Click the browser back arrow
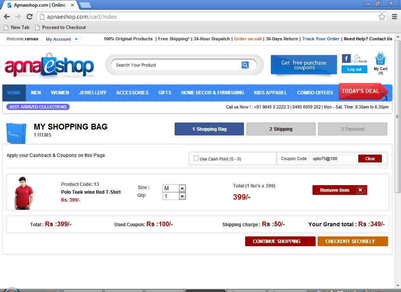The width and height of the screenshot is (401, 292). [x=7, y=16]
